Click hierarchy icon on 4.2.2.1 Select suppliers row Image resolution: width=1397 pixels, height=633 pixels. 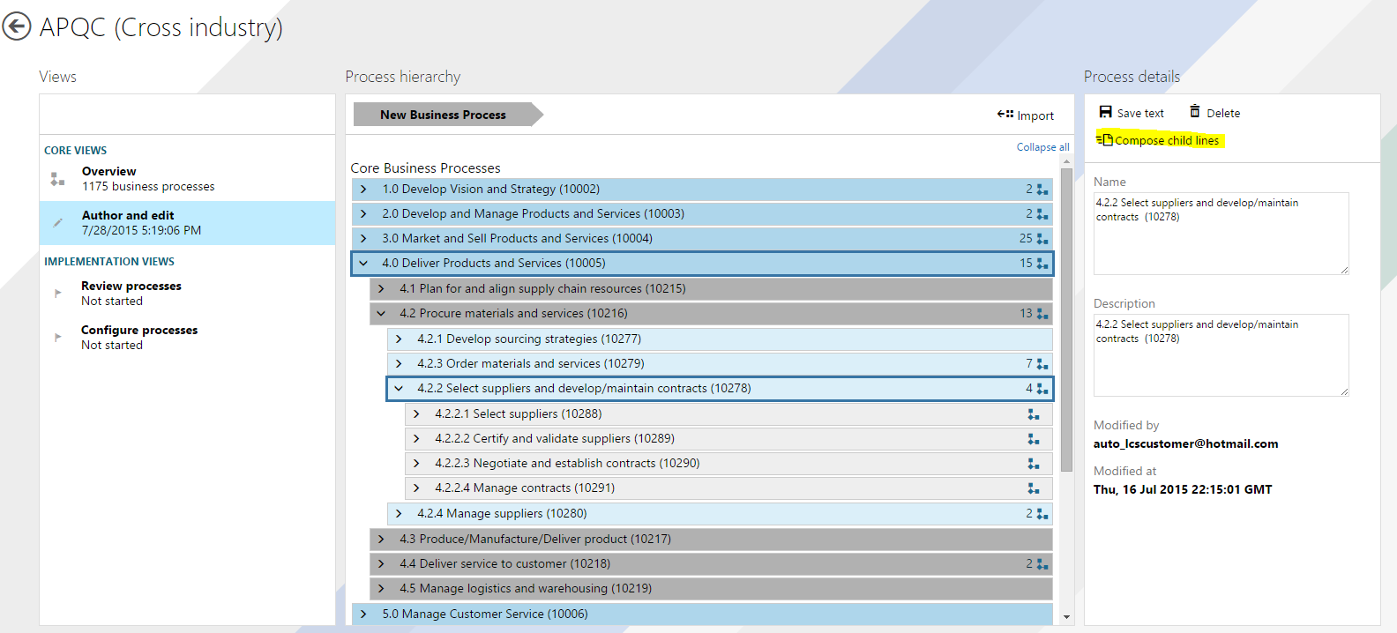click(1033, 414)
